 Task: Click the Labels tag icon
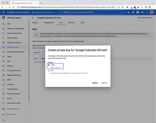[x=4, y=57]
